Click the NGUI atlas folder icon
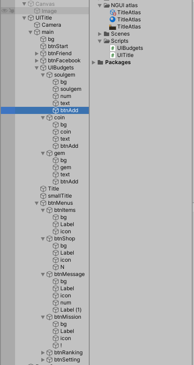194x365 pixels. (x=107, y=5)
